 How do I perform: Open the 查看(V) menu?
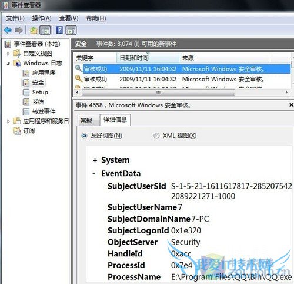point(69,18)
